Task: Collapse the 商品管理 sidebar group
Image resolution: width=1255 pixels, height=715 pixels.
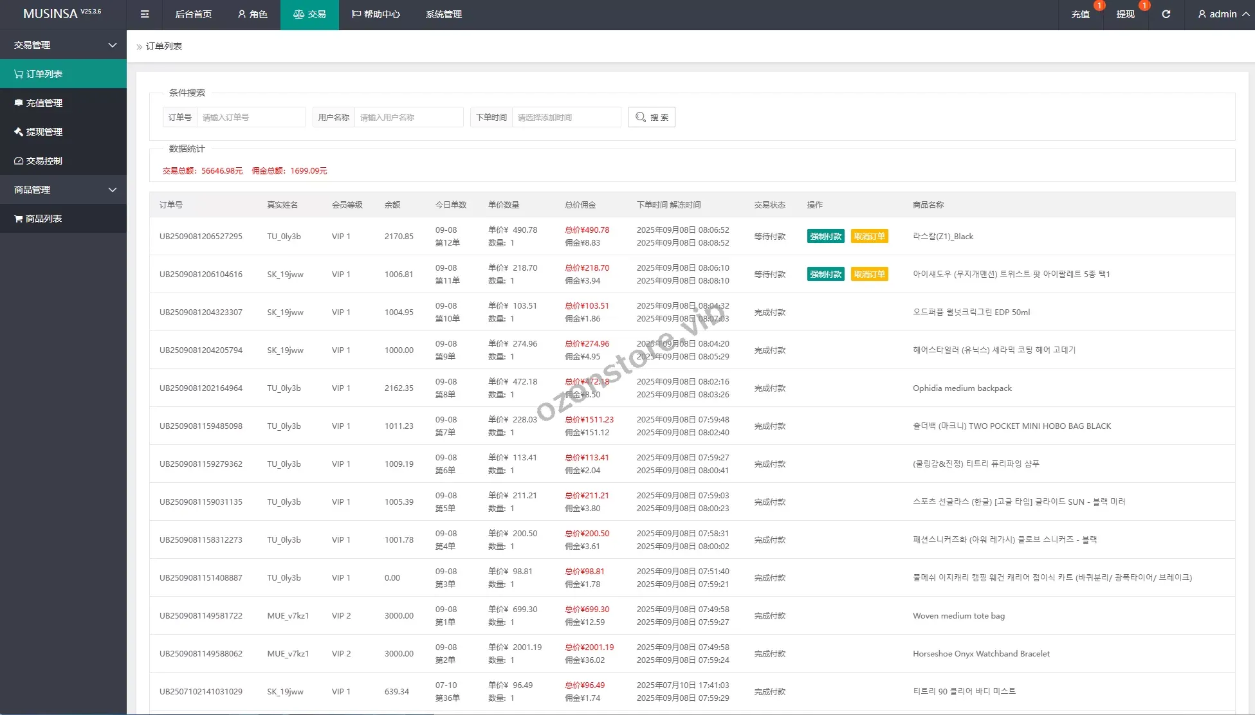Action: tap(63, 190)
